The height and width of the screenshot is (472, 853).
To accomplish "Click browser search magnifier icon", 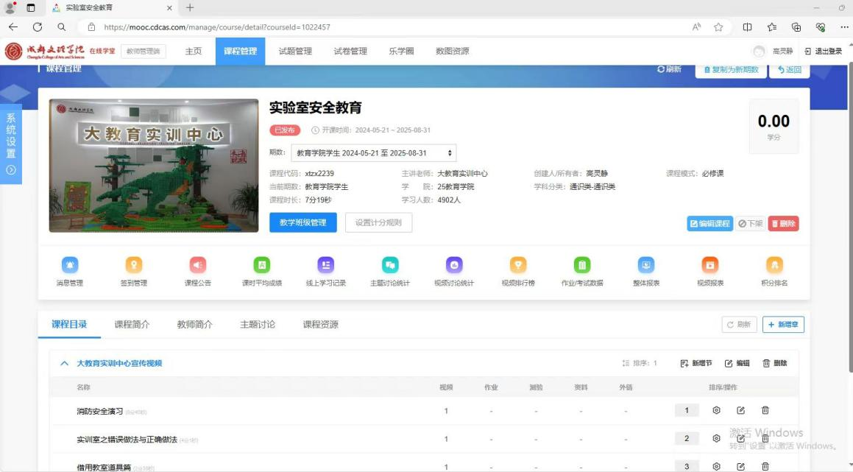I will click(x=62, y=27).
